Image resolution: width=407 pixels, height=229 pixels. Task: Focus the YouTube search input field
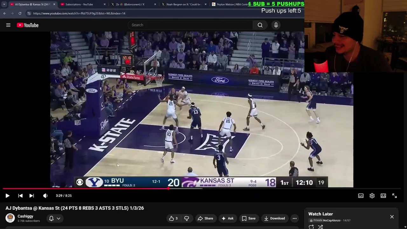coord(190,25)
